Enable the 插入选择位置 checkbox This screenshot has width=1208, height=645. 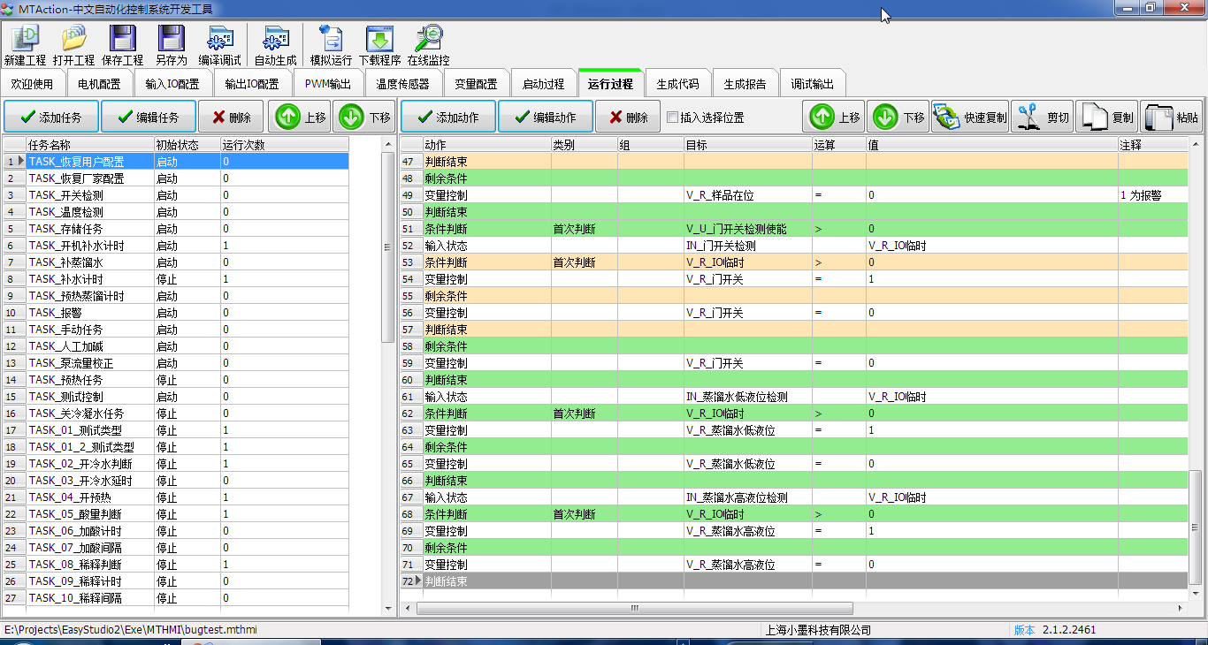pos(673,117)
